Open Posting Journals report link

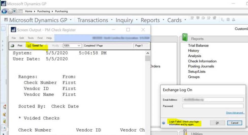(201, 66)
